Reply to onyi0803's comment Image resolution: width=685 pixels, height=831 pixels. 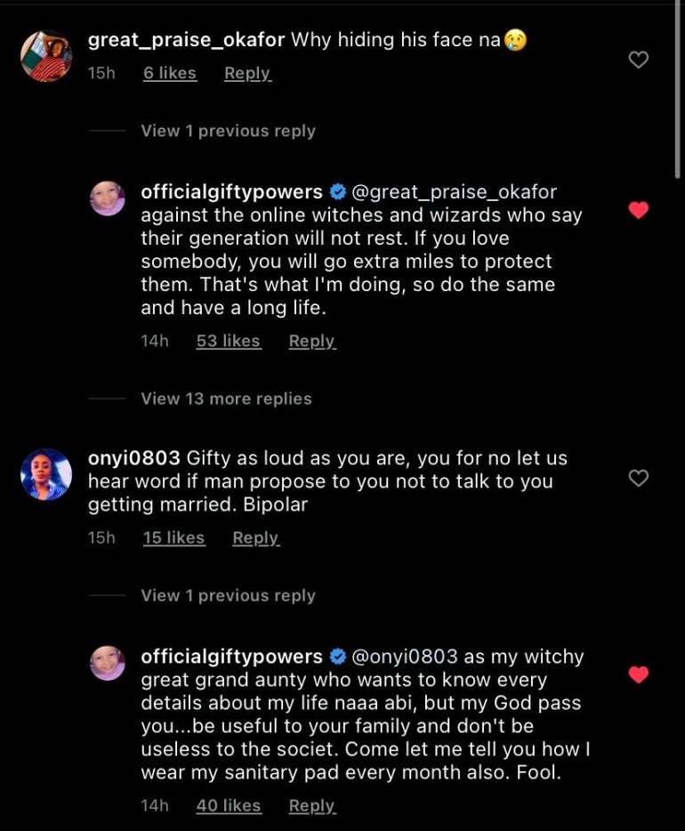tap(255, 538)
